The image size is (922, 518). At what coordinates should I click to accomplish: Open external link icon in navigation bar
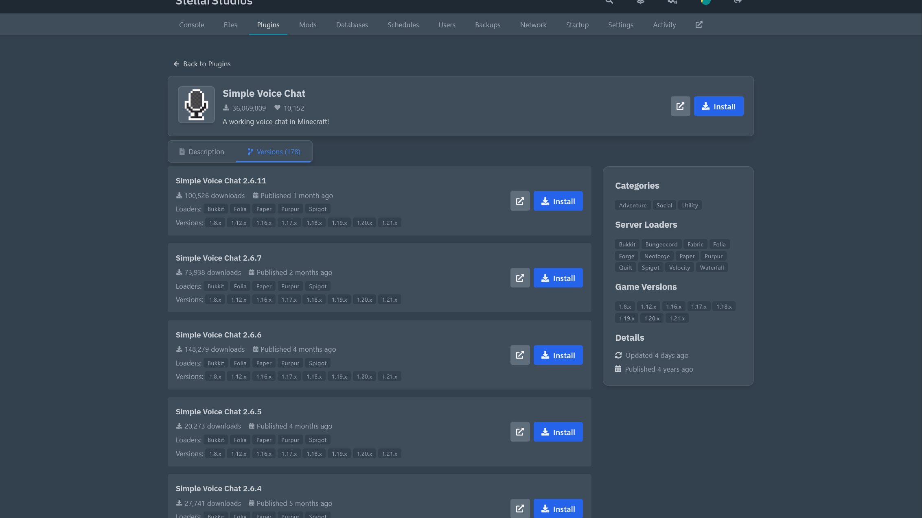pyautogui.click(x=699, y=25)
